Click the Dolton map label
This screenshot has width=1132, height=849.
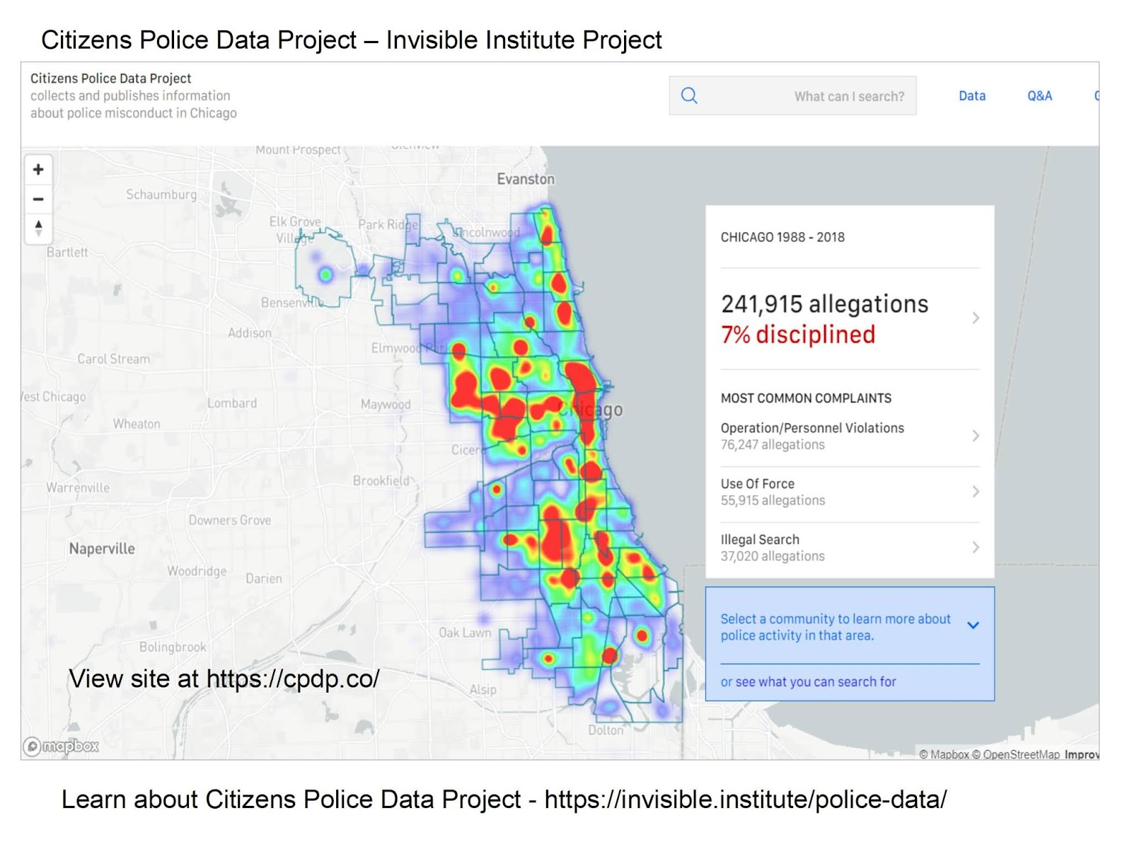pyautogui.click(x=606, y=730)
